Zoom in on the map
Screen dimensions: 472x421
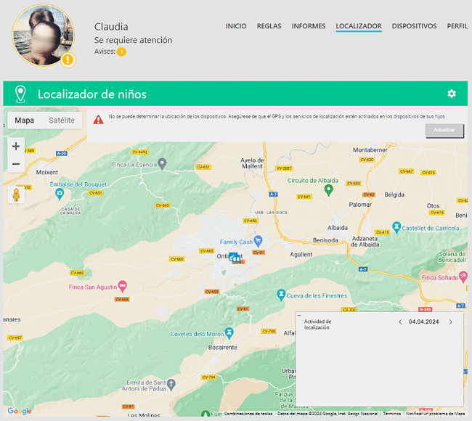(x=16, y=146)
